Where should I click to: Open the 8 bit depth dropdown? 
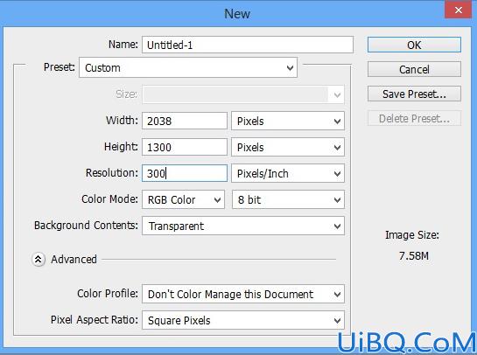[288, 199]
